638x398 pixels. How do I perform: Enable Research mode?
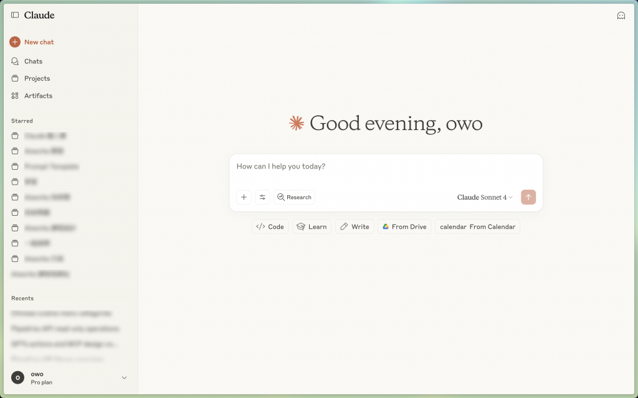(294, 197)
